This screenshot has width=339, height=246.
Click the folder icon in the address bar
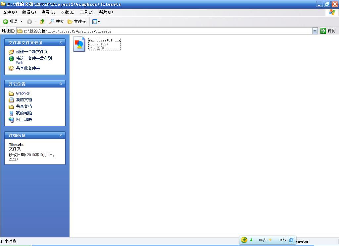point(20,31)
